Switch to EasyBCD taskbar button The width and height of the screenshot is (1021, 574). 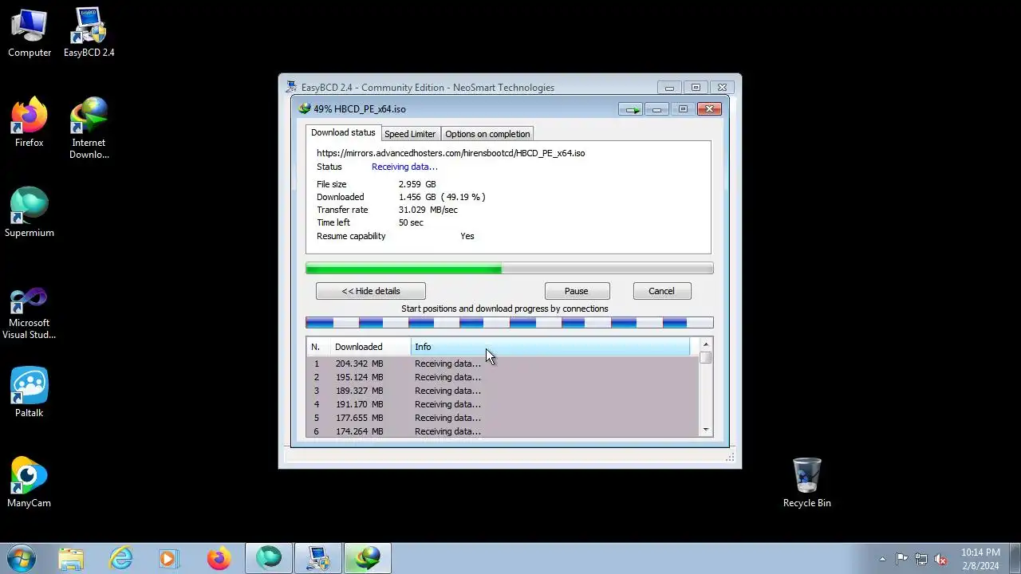[318, 558]
